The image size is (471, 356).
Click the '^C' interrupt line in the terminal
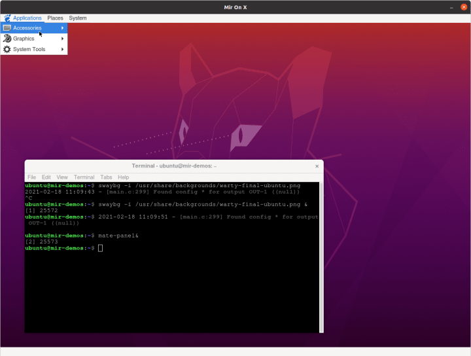[x=29, y=198]
